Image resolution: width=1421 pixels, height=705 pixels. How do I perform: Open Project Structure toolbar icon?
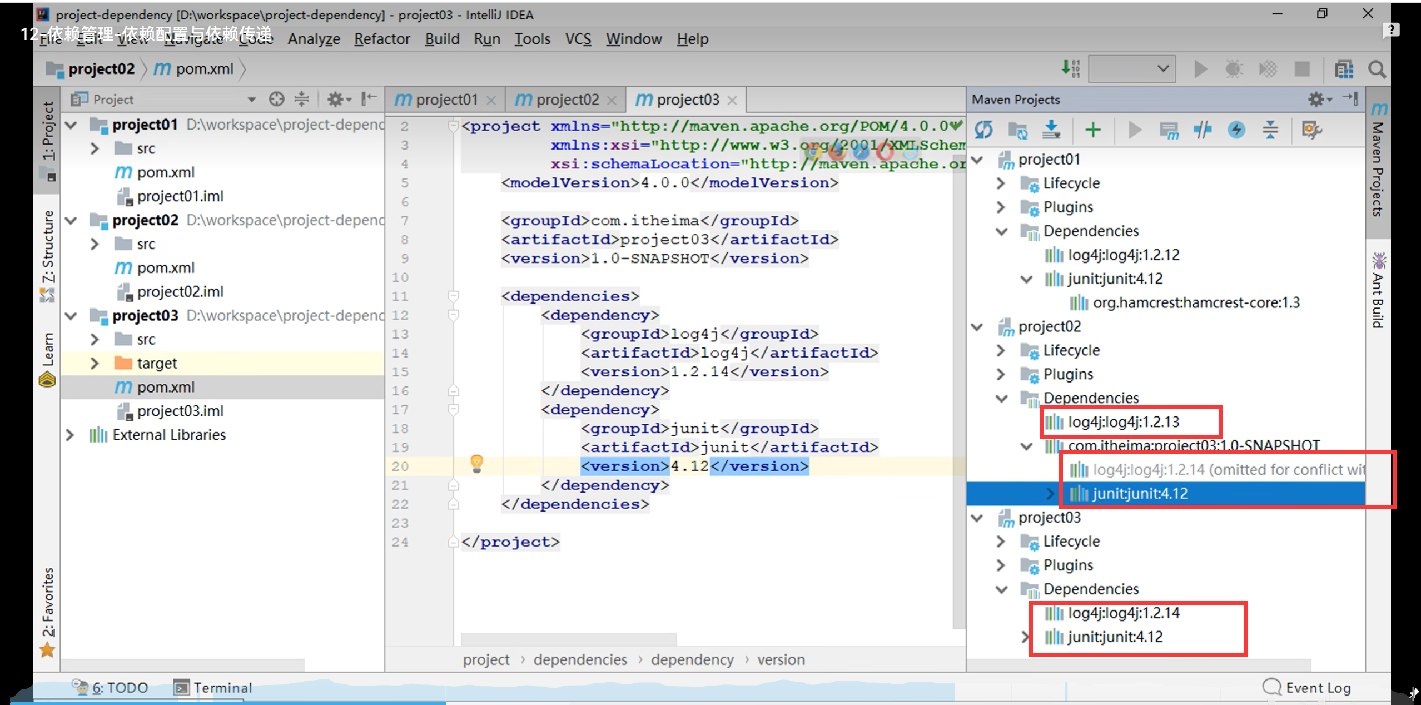(1344, 69)
